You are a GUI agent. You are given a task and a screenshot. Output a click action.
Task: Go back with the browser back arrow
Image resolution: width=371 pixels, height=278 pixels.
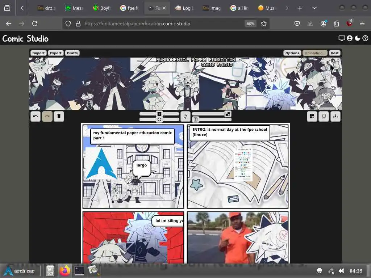(x=9, y=24)
